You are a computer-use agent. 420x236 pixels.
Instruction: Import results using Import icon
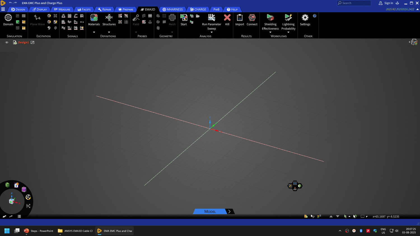240,20
